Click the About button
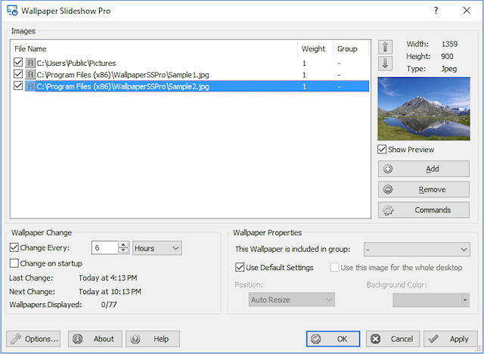Image resolution: width=484 pixels, height=354 pixels. point(95,339)
